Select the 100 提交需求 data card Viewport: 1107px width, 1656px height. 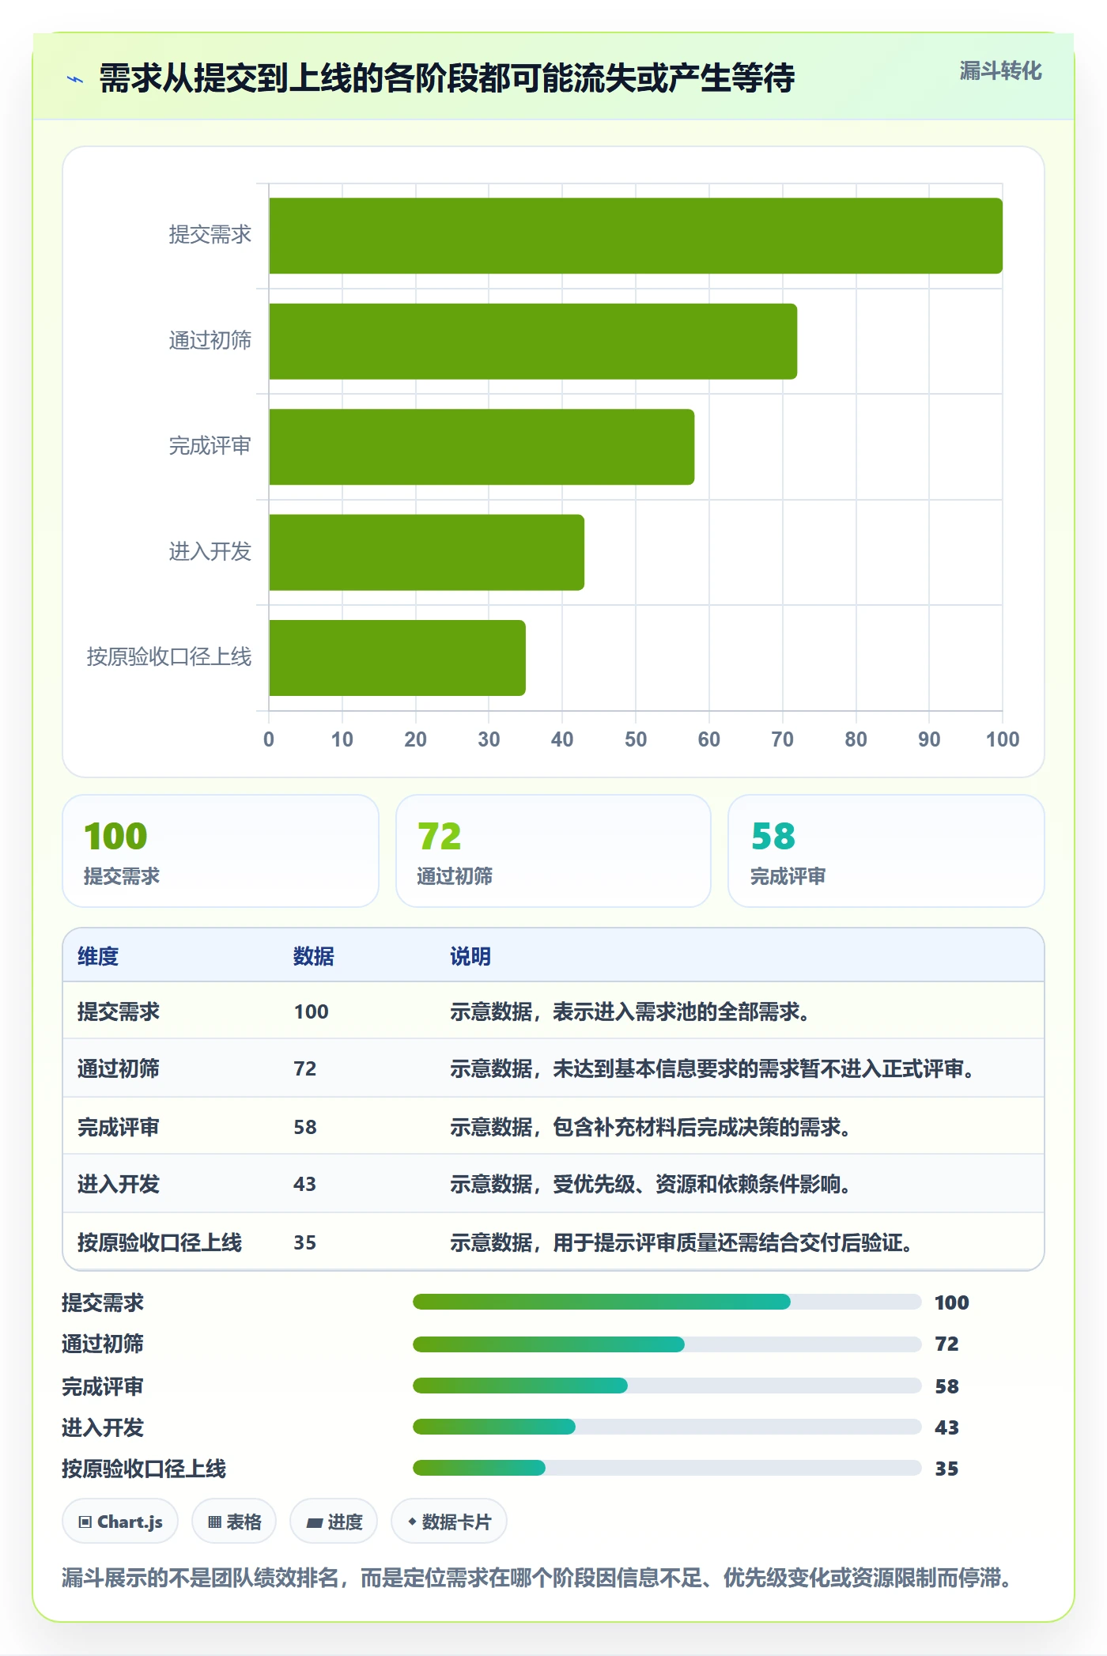pos(221,851)
